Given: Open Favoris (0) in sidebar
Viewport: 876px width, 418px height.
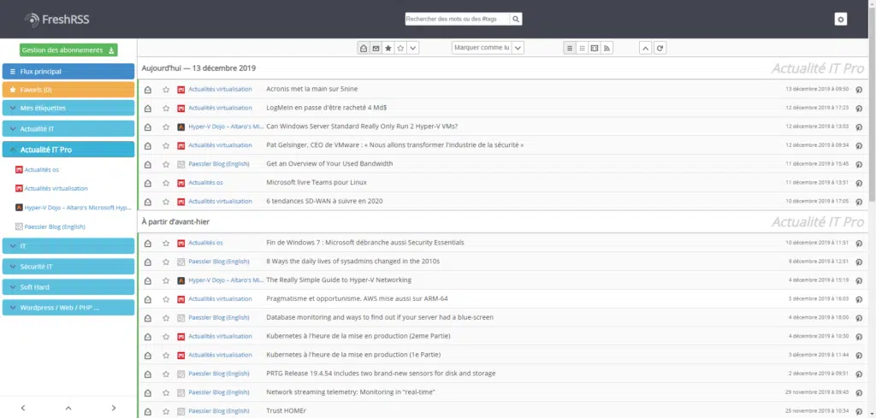Looking at the screenshot, I should point(68,90).
